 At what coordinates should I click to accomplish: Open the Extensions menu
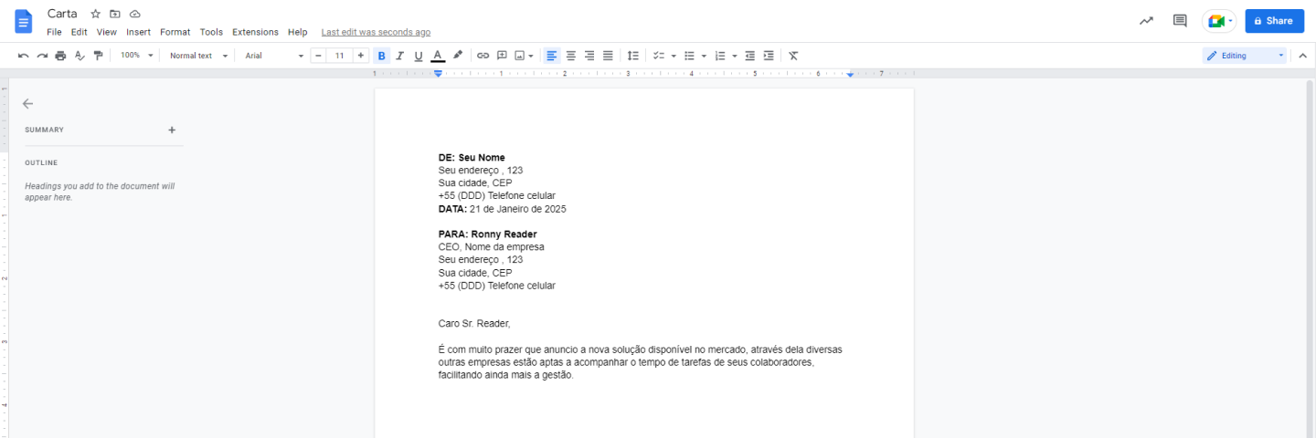255,32
